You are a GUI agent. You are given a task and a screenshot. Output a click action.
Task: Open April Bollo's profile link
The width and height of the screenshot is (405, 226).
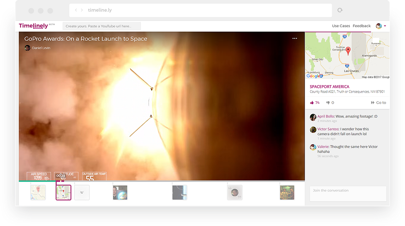point(326,116)
